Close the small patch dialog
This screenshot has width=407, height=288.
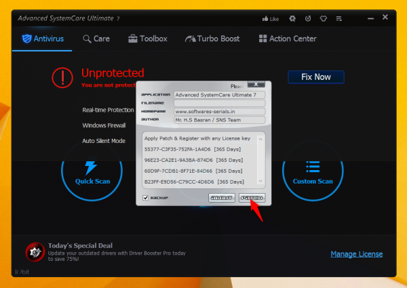[256, 84]
